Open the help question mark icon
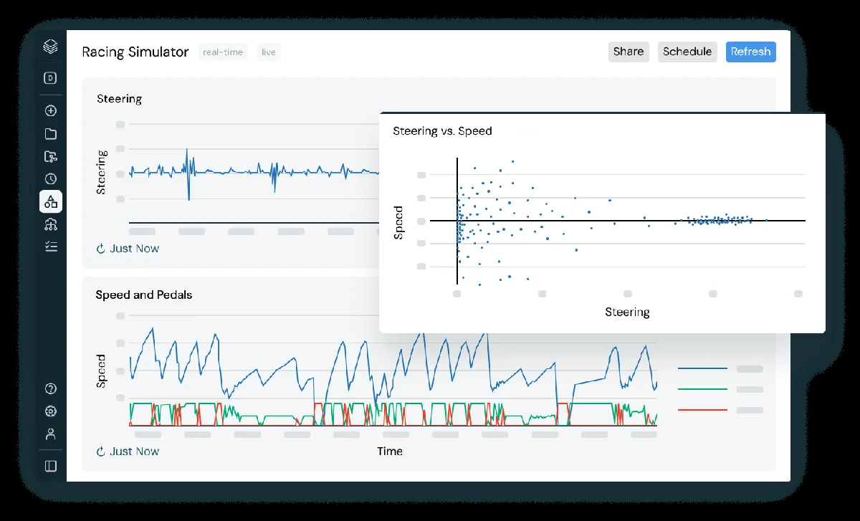 50,389
